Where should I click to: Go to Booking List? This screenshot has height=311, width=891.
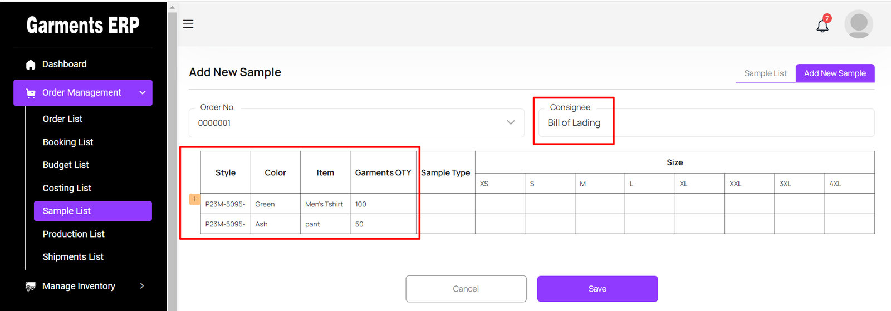click(68, 142)
